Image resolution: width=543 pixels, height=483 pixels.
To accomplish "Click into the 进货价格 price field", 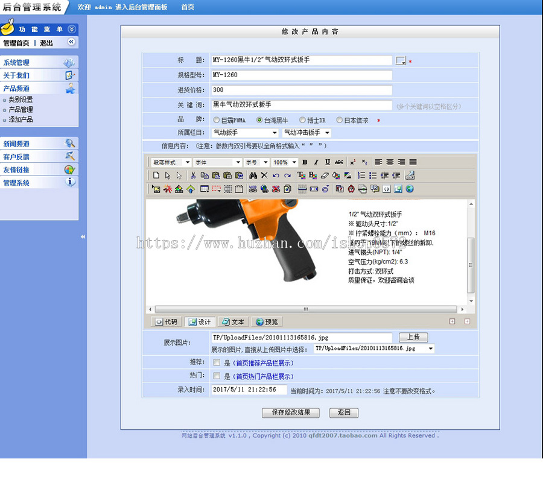I will click(x=302, y=90).
